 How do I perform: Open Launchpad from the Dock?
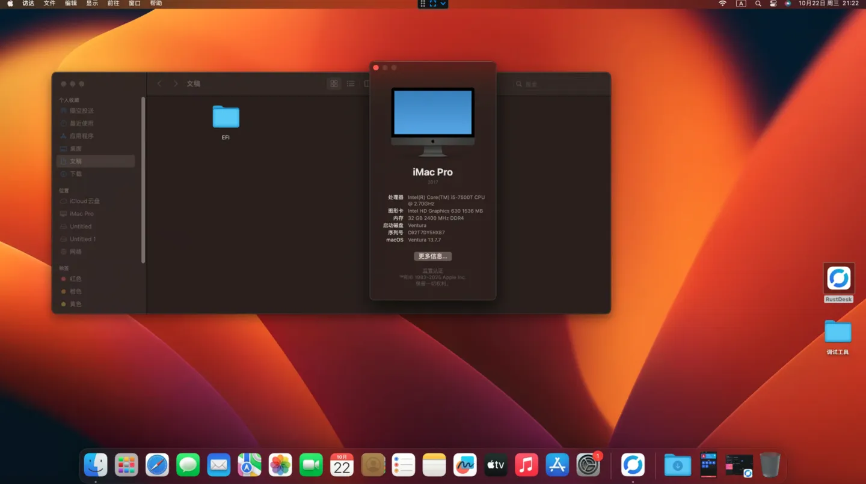pos(126,464)
